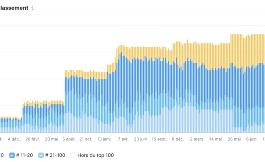The image size is (265, 162).
Task: Select the '26 mai' x-axis label
Action: point(234,139)
